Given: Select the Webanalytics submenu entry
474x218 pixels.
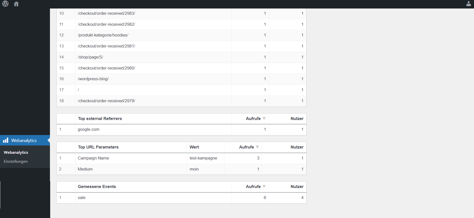Looking at the screenshot, I should (16, 152).
